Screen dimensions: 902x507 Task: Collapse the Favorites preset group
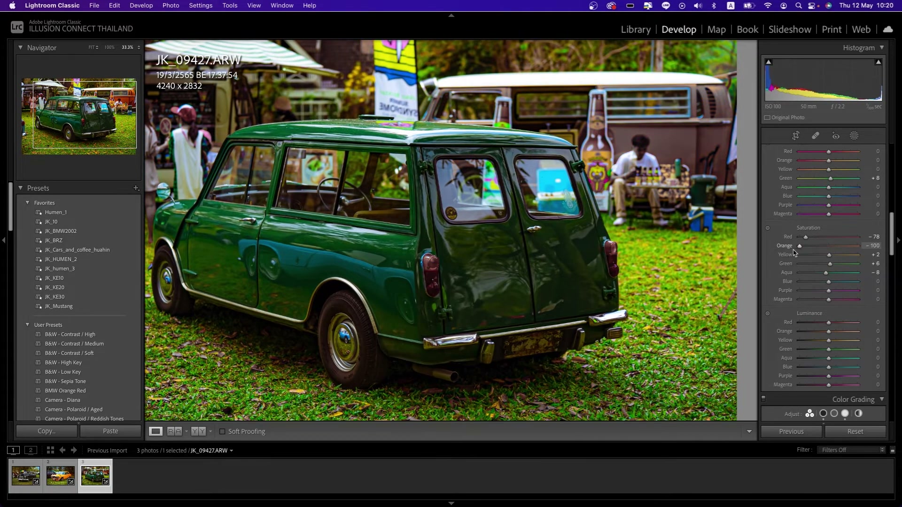click(27, 203)
